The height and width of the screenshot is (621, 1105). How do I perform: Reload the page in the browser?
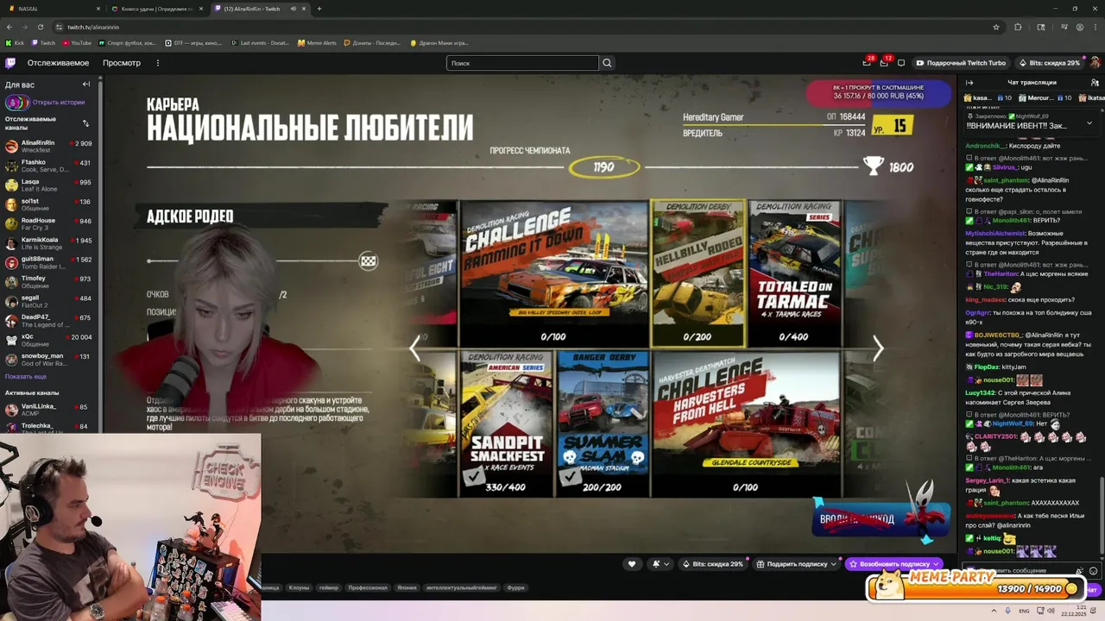pos(39,27)
